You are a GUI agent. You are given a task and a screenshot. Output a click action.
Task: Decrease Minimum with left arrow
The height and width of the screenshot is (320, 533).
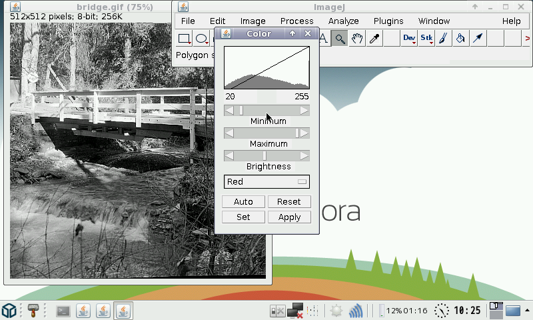[229, 111]
